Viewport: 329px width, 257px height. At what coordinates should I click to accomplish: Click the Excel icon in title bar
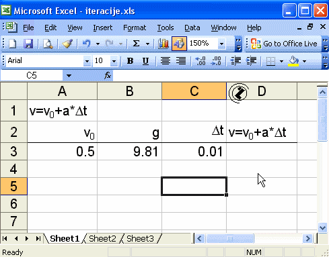coord(6,10)
